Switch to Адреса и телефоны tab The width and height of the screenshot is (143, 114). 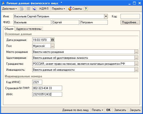coord(29,29)
